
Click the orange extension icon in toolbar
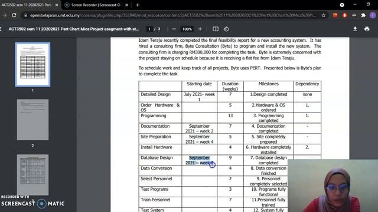coord(335,15)
